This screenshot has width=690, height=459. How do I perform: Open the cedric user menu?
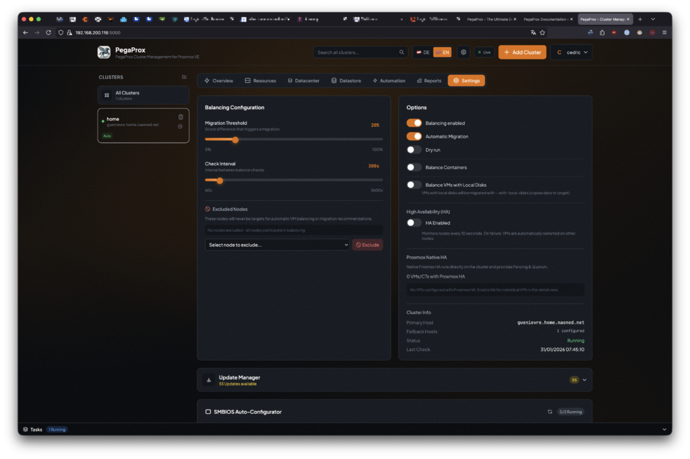571,52
